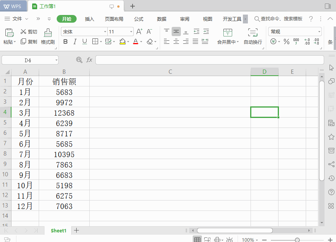Screen dimensions: 336x242
Task: Click the Format Painter (格式刷) icon
Action: tap(48, 33)
